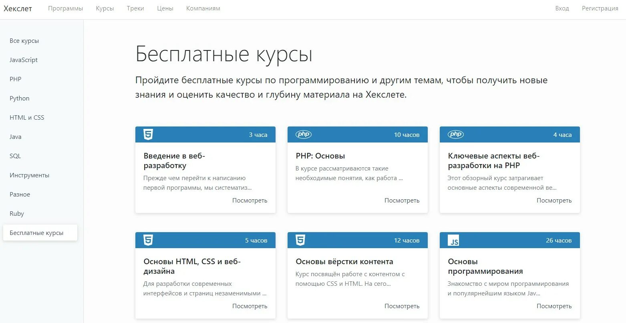The image size is (626, 323).
Task: Click Посмотреть on Ключевые аспекты веб-разработки card
Action: click(x=554, y=201)
